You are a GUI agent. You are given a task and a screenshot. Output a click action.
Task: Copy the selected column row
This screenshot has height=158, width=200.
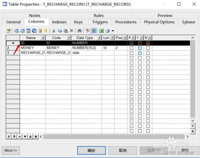(60, 31)
